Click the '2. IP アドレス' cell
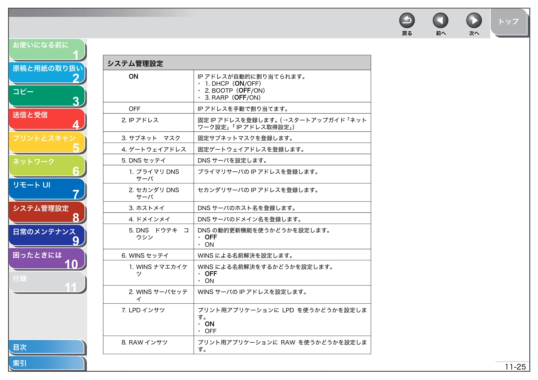This screenshot has width=538, height=380. point(148,123)
